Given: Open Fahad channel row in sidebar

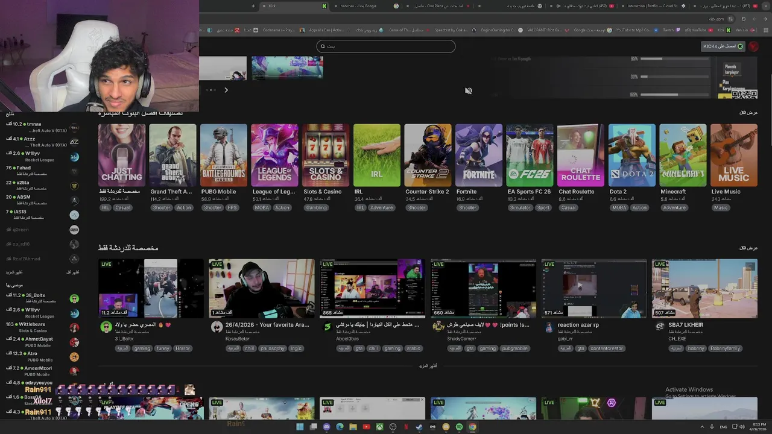Looking at the screenshot, I should (42, 171).
